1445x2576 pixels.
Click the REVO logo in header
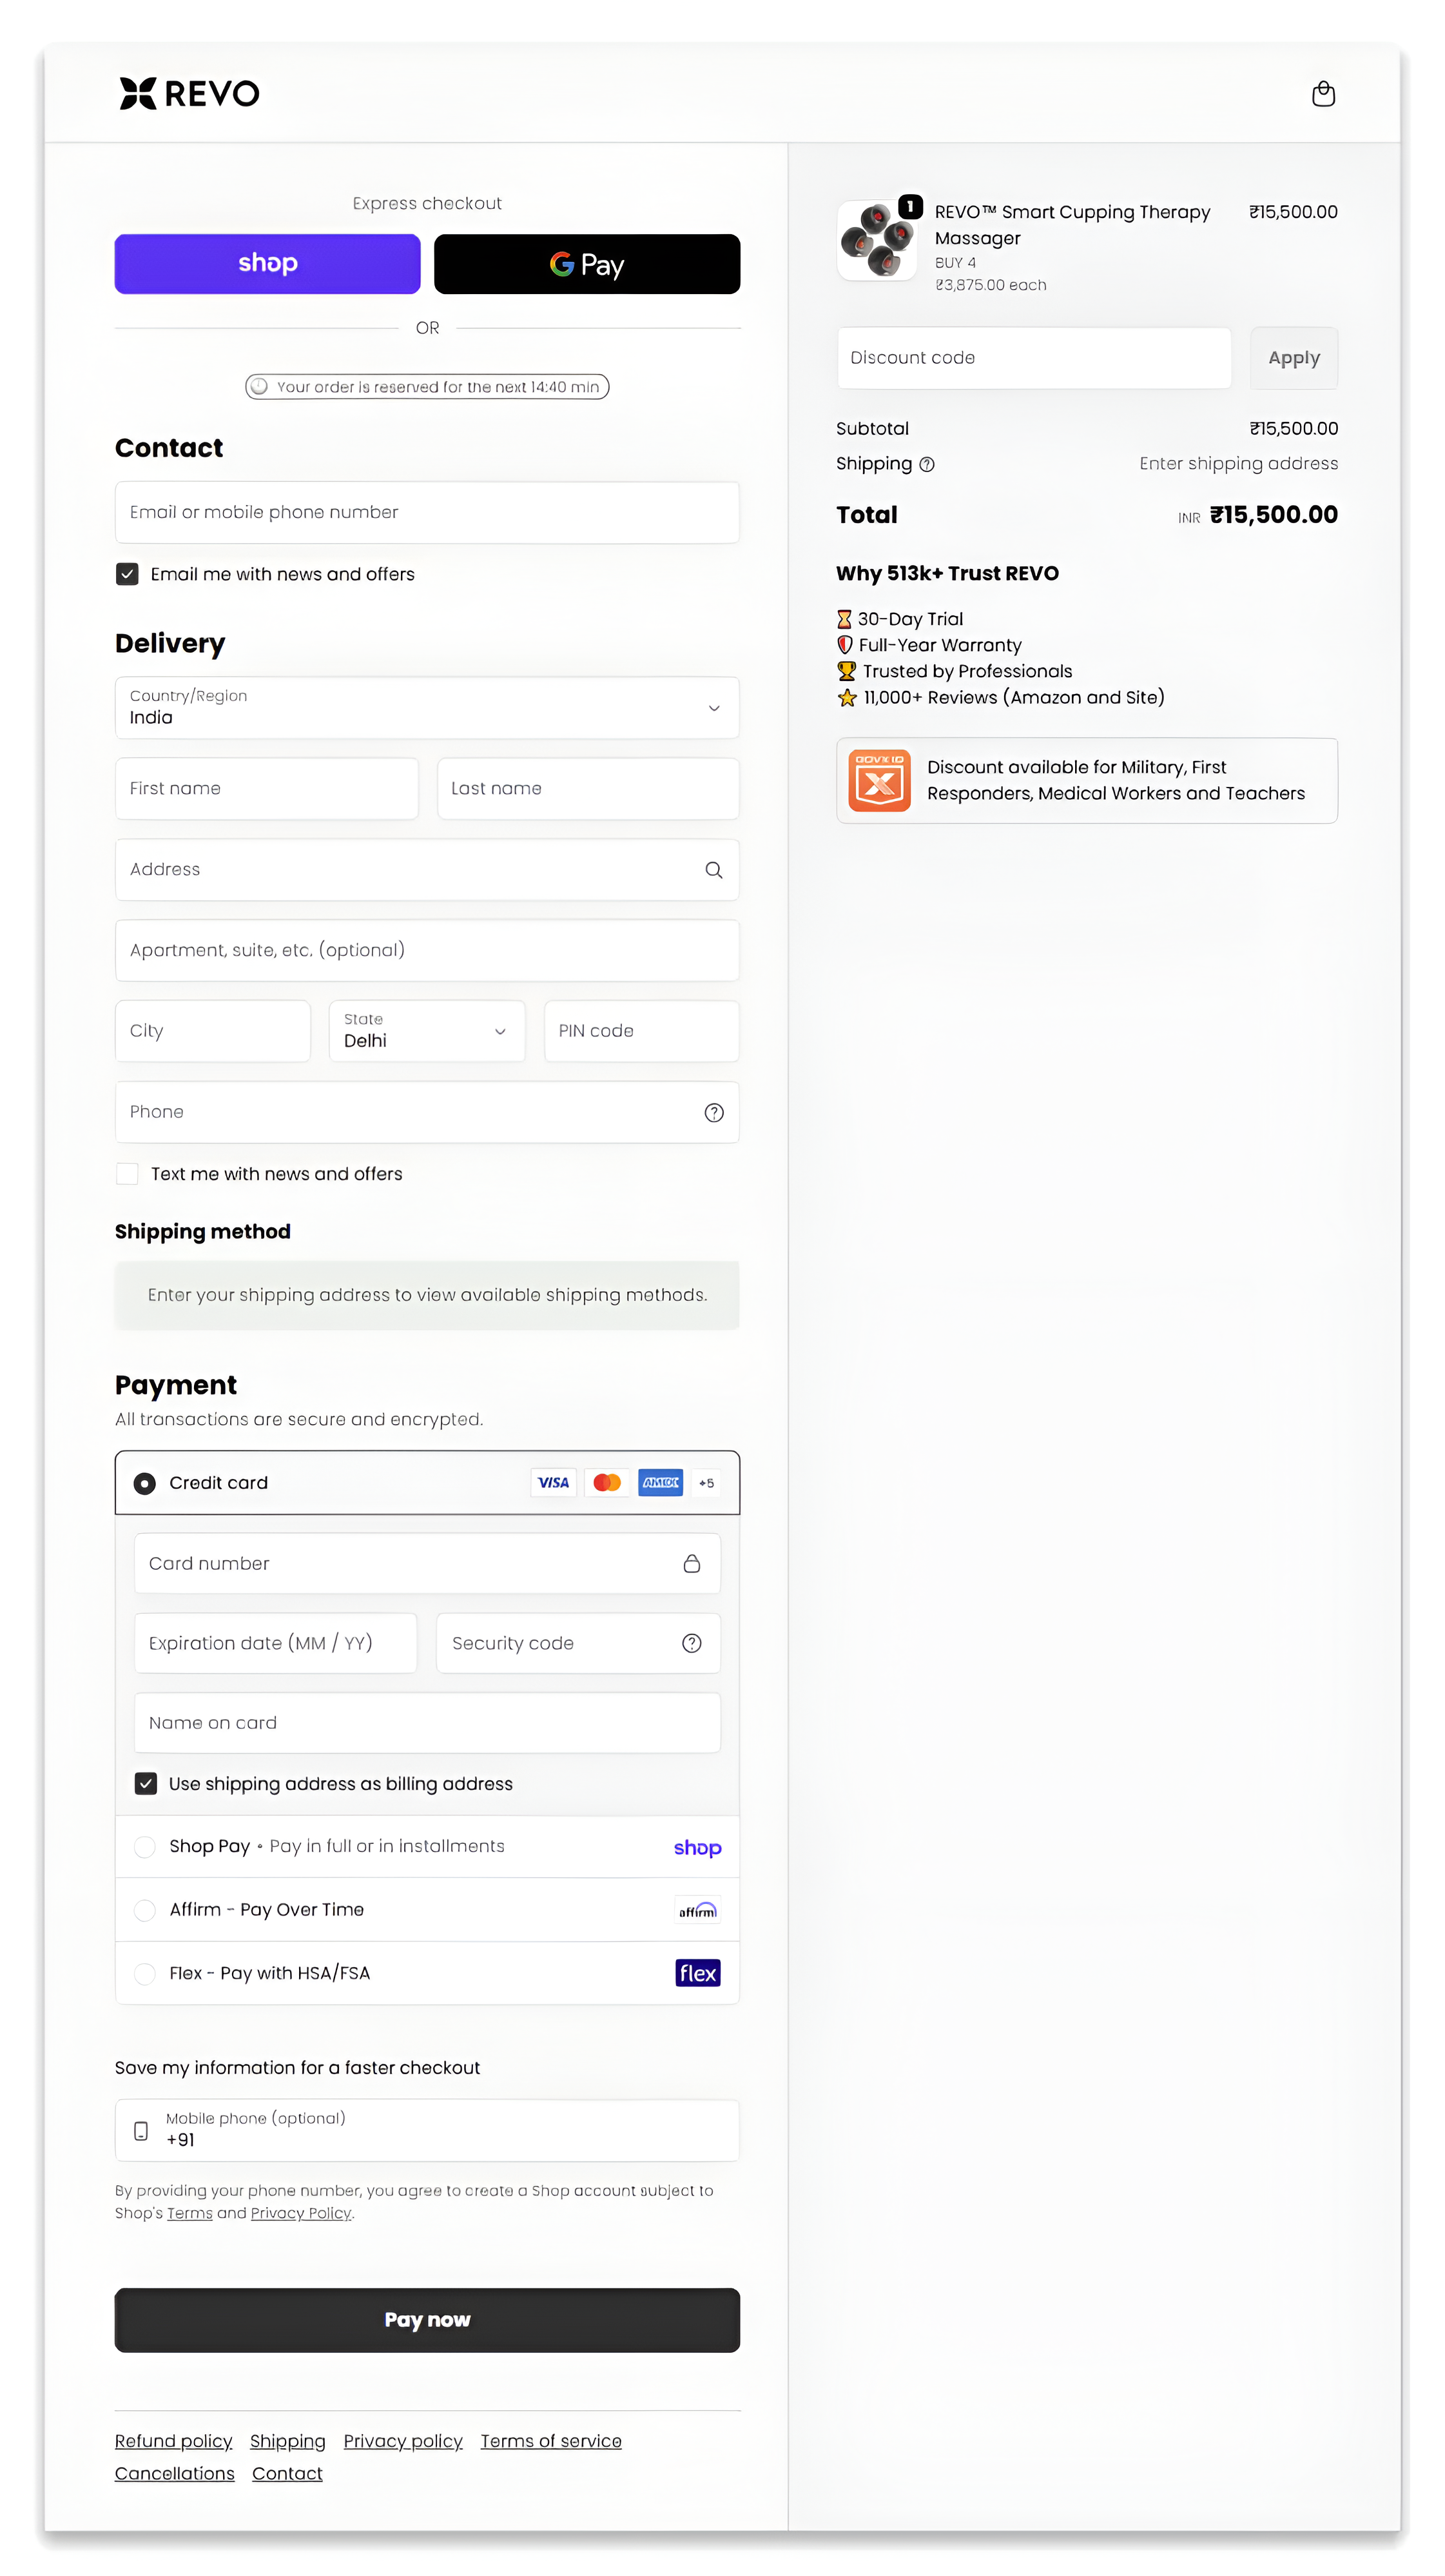click(x=190, y=94)
